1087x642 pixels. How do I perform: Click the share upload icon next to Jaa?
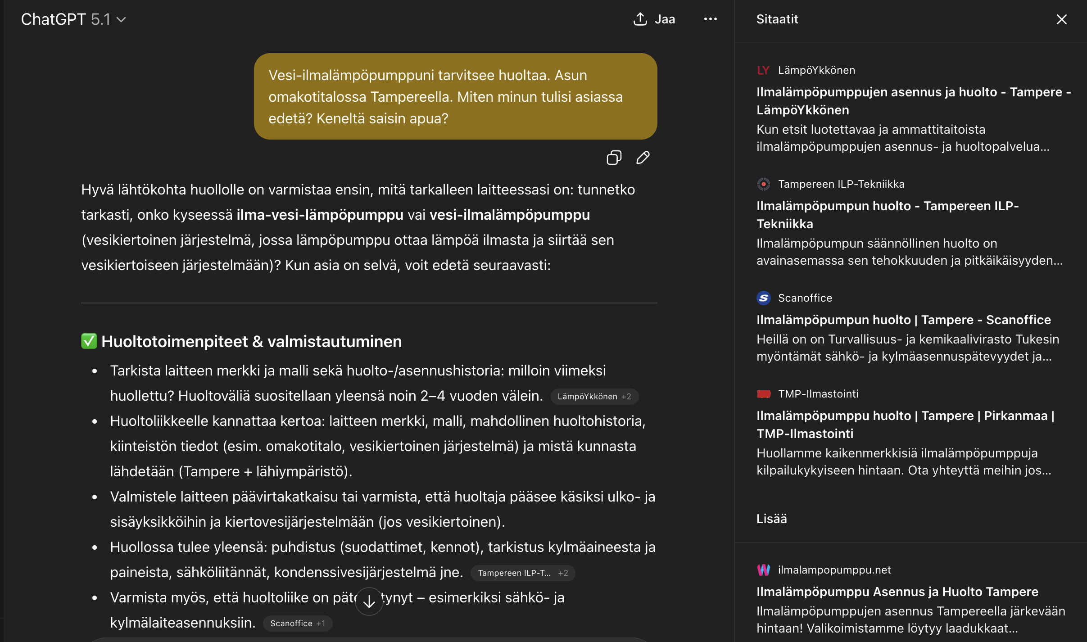click(x=640, y=19)
